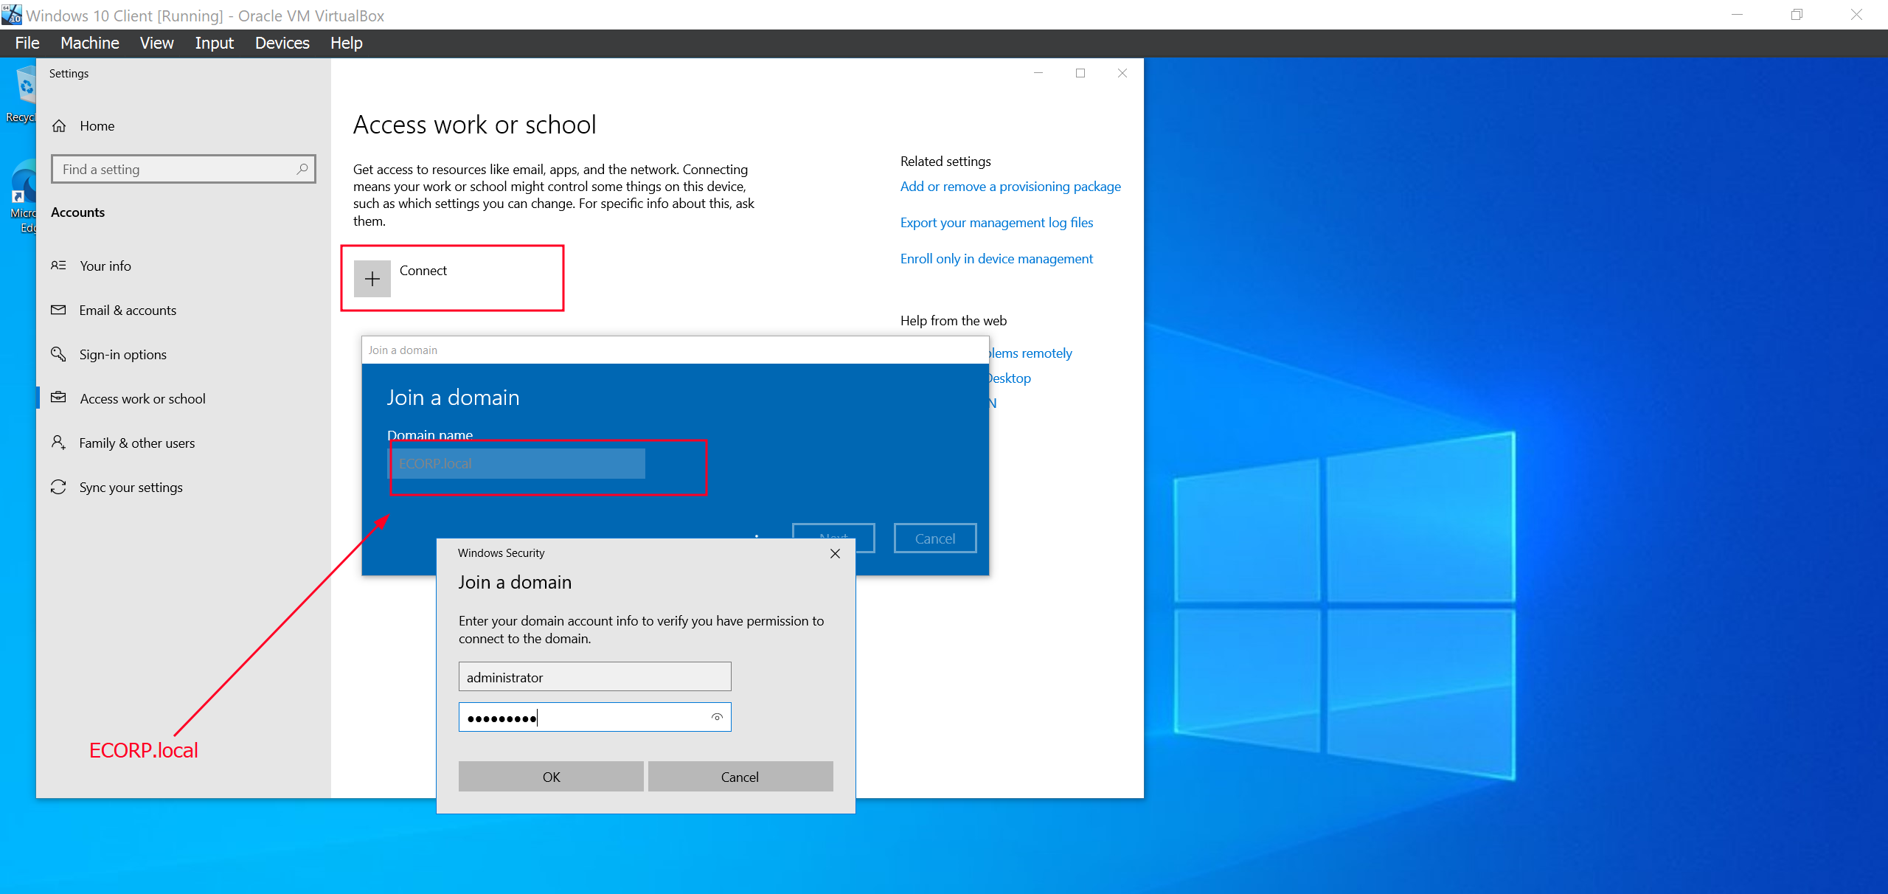Click the partially hidden 'lems remotely' help link
1888x894 pixels.
coord(1030,353)
